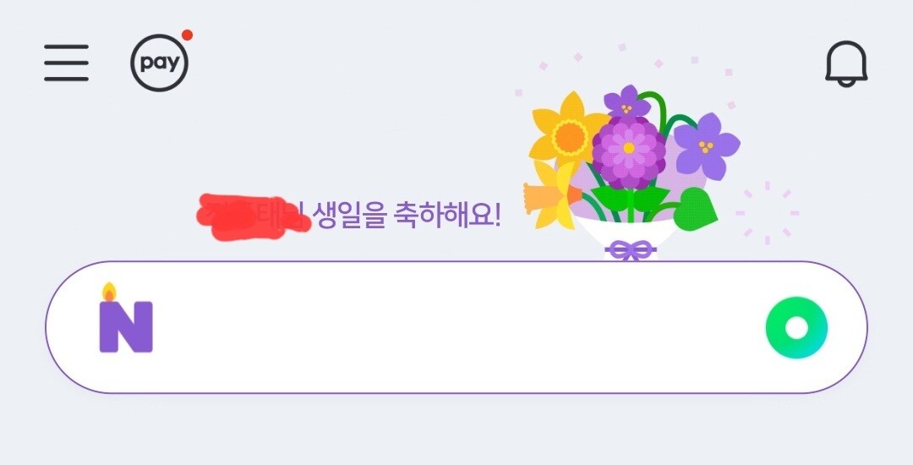Tap the green circle search button
913x465 pixels.
(796, 327)
